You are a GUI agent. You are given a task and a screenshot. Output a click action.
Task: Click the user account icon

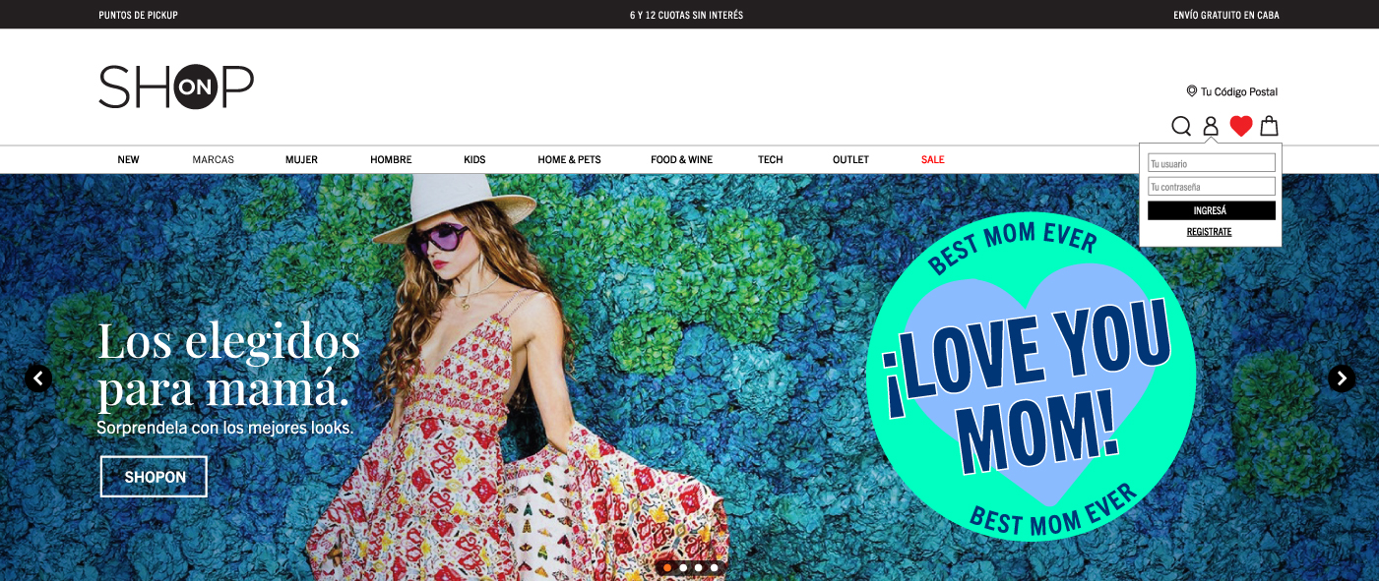[x=1211, y=126]
